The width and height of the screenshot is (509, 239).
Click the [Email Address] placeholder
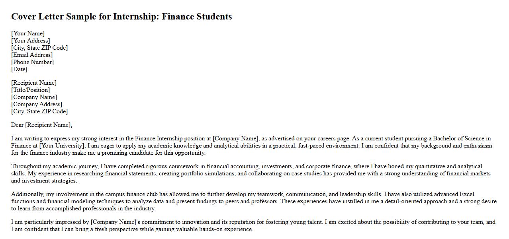click(32, 55)
